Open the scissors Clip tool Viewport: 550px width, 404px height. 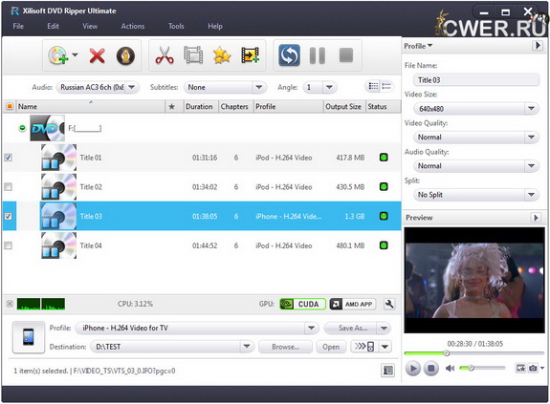pyautogui.click(x=165, y=55)
